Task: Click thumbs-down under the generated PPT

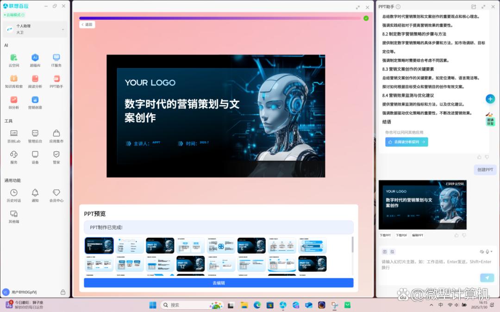Action: click(x=464, y=235)
